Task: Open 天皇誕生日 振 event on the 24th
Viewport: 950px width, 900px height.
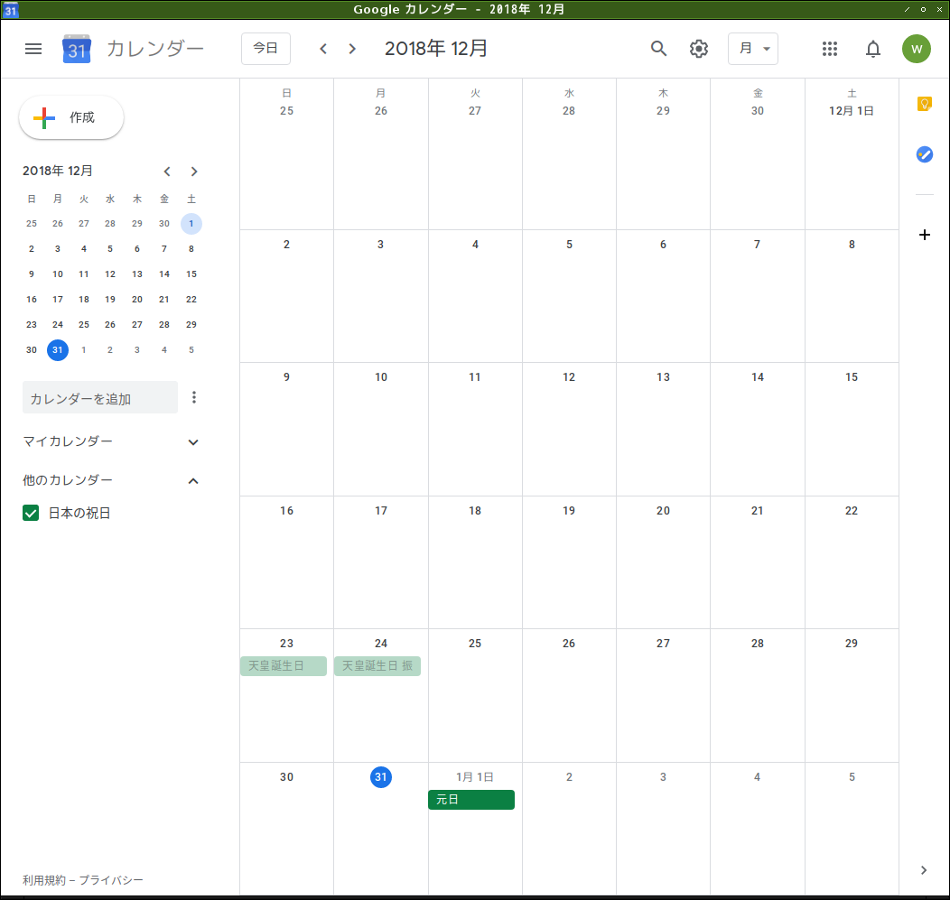Action: point(377,665)
